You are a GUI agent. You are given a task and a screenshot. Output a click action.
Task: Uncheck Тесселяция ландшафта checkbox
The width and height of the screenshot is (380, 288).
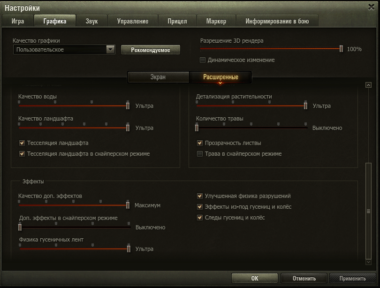[x=22, y=143]
